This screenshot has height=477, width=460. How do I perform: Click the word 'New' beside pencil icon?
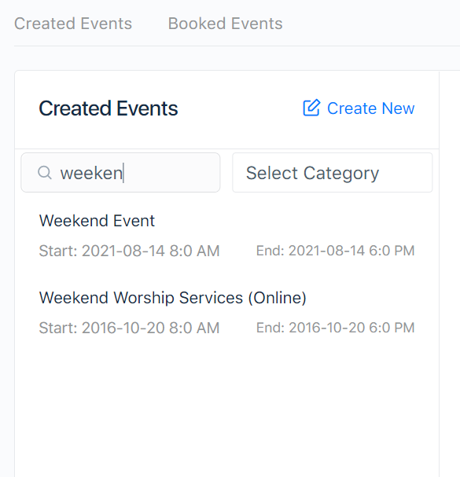398,108
